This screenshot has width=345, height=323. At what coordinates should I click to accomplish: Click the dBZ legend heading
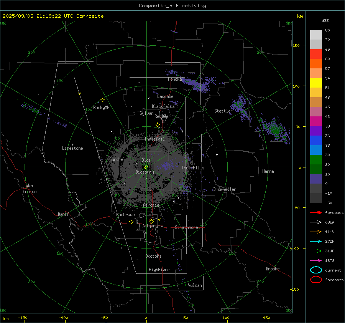click(x=325, y=20)
